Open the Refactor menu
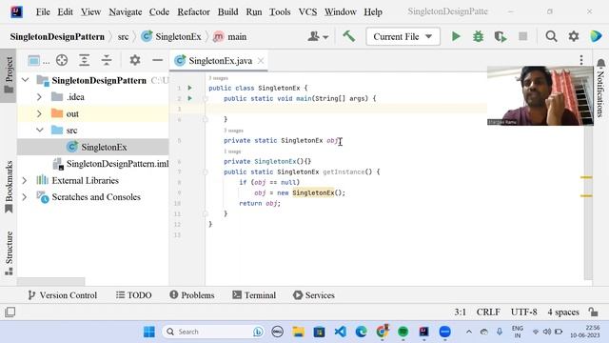This screenshot has width=609, height=343. tap(193, 12)
